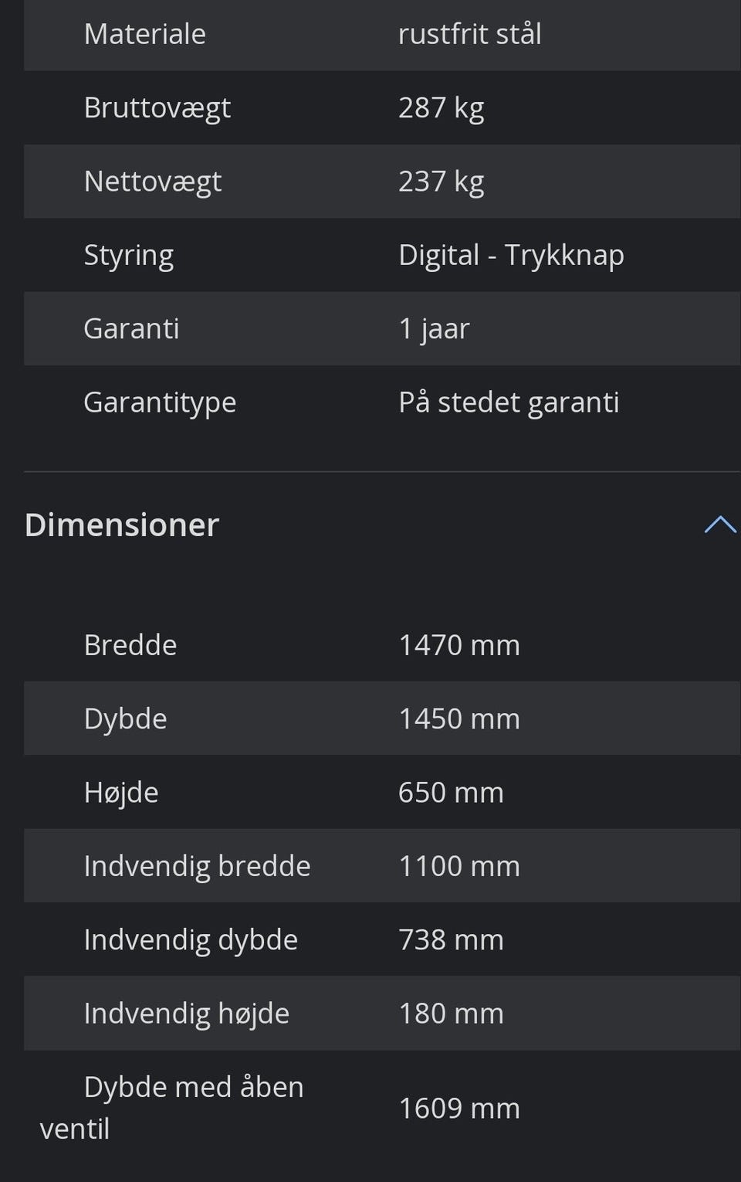
Task: Collapse the Dimensioner section chevron
Action: (719, 525)
